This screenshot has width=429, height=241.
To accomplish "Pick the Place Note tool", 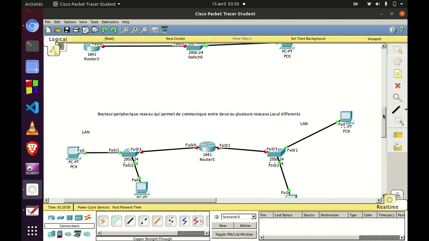I will pyautogui.click(x=398, y=74).
